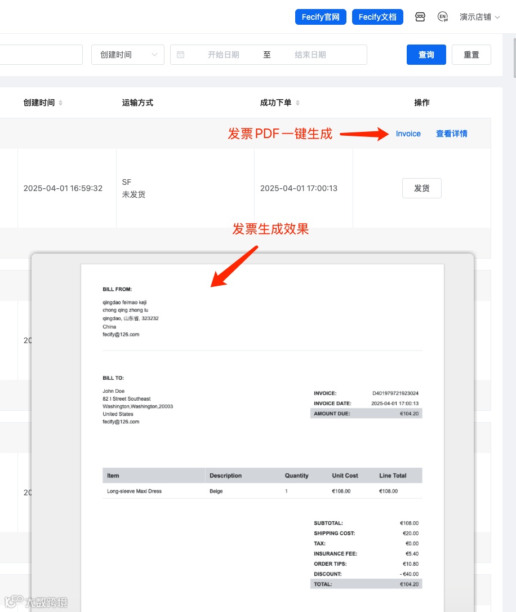The height and width of the screenshot is (612, 516).
Task: Click the BILL FROM heading
Action: (x=117, y=289)
